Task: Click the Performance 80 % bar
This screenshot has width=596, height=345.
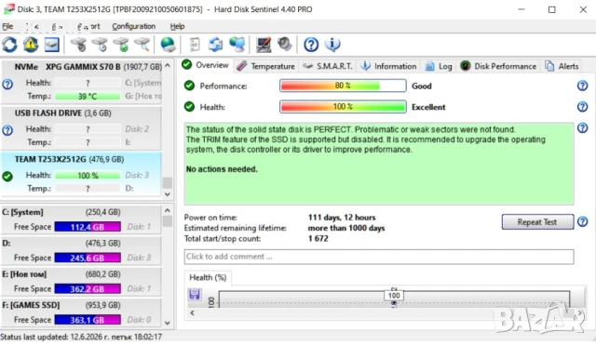Action: [x=343, y=86]
